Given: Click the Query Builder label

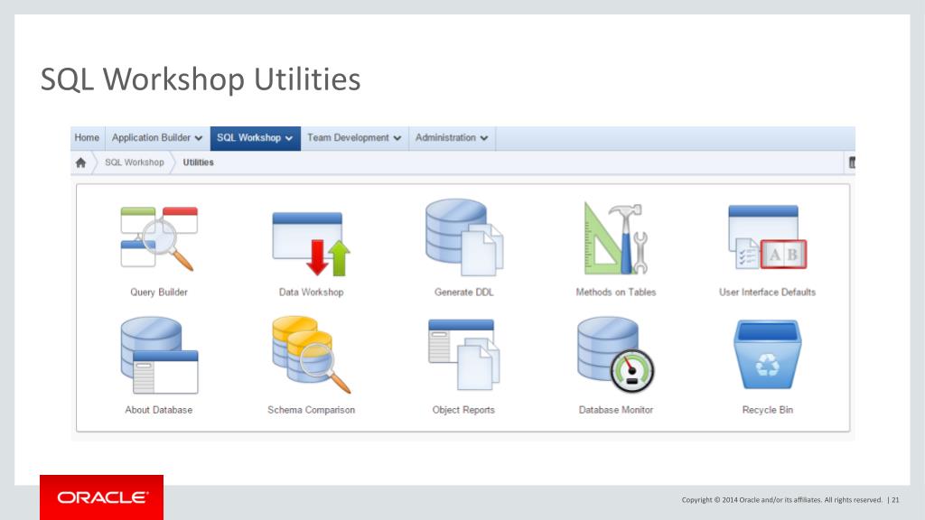Looking at the screenshot, I should (x=159, y=292).
